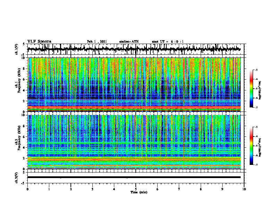Select the date text "Feb. 1 , 2021"
Viewport: 275px width, 212px height.
pyautogui.click(x=97, y=42)
